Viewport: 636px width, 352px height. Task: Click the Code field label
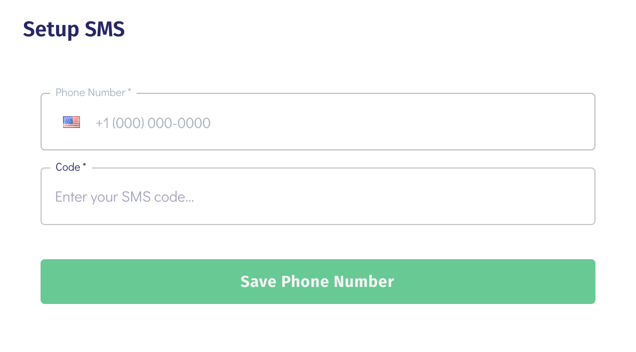(x=68, y=167)
